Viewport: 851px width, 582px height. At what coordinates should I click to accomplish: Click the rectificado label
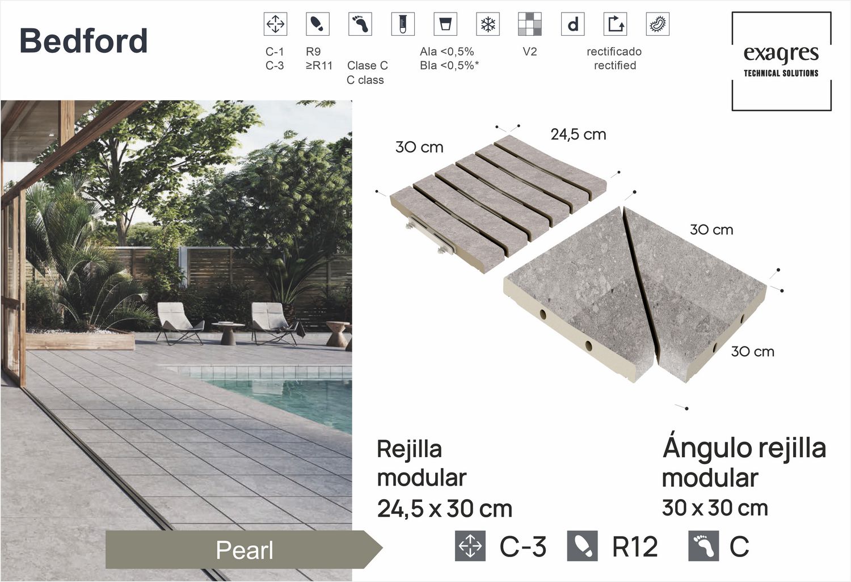614,52
